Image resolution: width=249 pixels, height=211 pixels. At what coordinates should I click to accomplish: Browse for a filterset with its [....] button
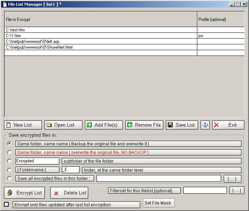pyautogui.click(x=237, y=190)
